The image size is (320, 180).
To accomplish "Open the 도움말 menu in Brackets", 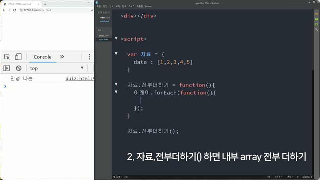I will (140, 6).
